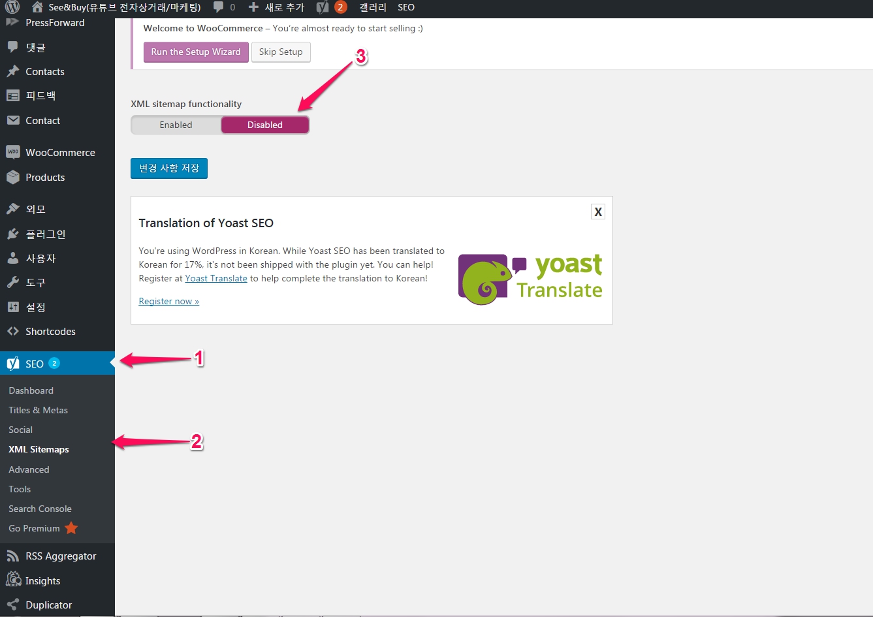
Task: Expand the '새로 추가' add new menu
Action: (x=277, y=8)
